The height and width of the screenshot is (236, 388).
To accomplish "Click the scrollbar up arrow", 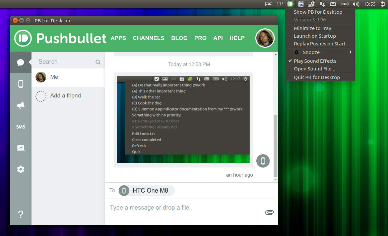I will point(275,54).
